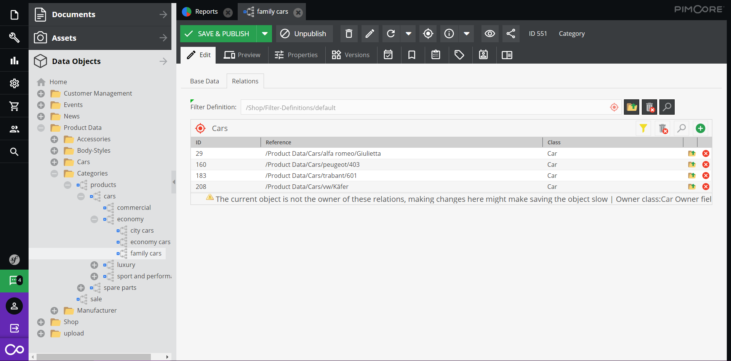This screenshot has height=361, width=731.
Task: Click the tree horizontal scrollbar
Action: [x=94, y=357]
